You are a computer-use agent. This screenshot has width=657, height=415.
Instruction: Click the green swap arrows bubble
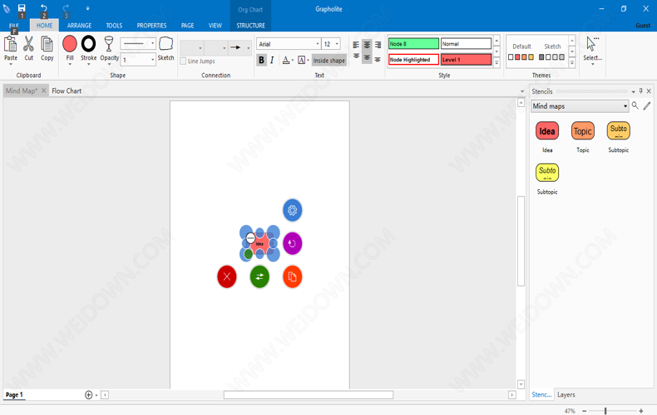(259, 276)
